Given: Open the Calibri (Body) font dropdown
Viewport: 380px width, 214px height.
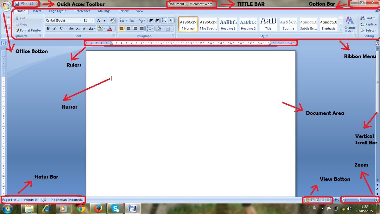Looking at the screenshot, I should tap(80, 20).
